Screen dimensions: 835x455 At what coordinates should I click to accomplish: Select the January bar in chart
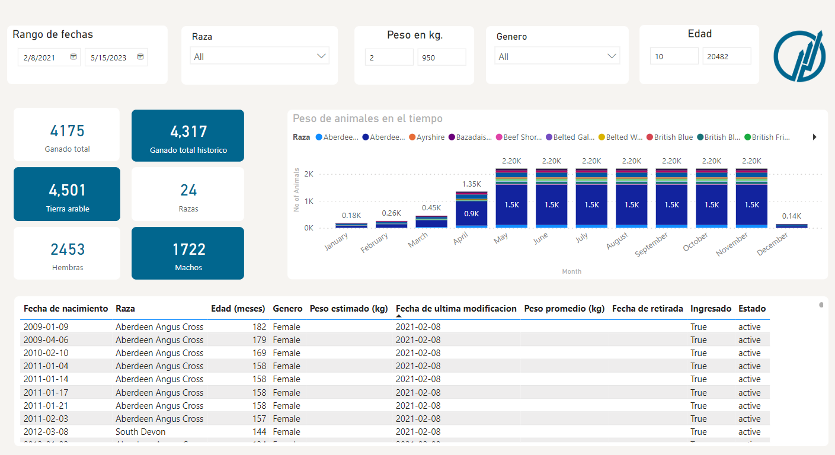click(351, 225)
